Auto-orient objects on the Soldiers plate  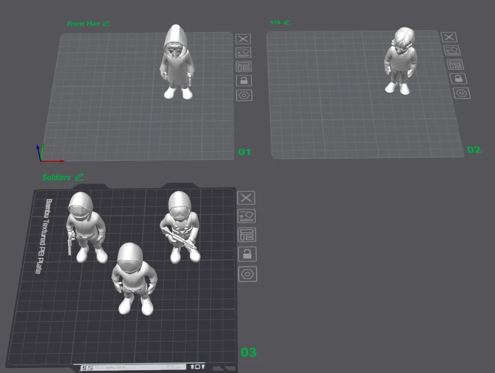coord(247,216)
